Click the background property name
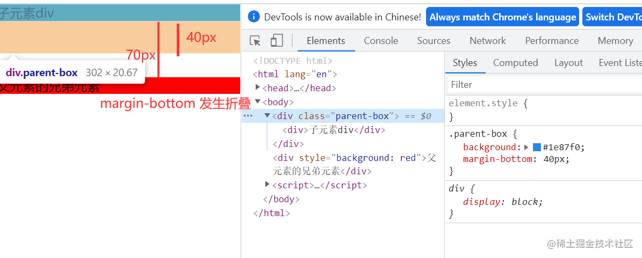Screen dimensions: 642x258 (489, 147)
